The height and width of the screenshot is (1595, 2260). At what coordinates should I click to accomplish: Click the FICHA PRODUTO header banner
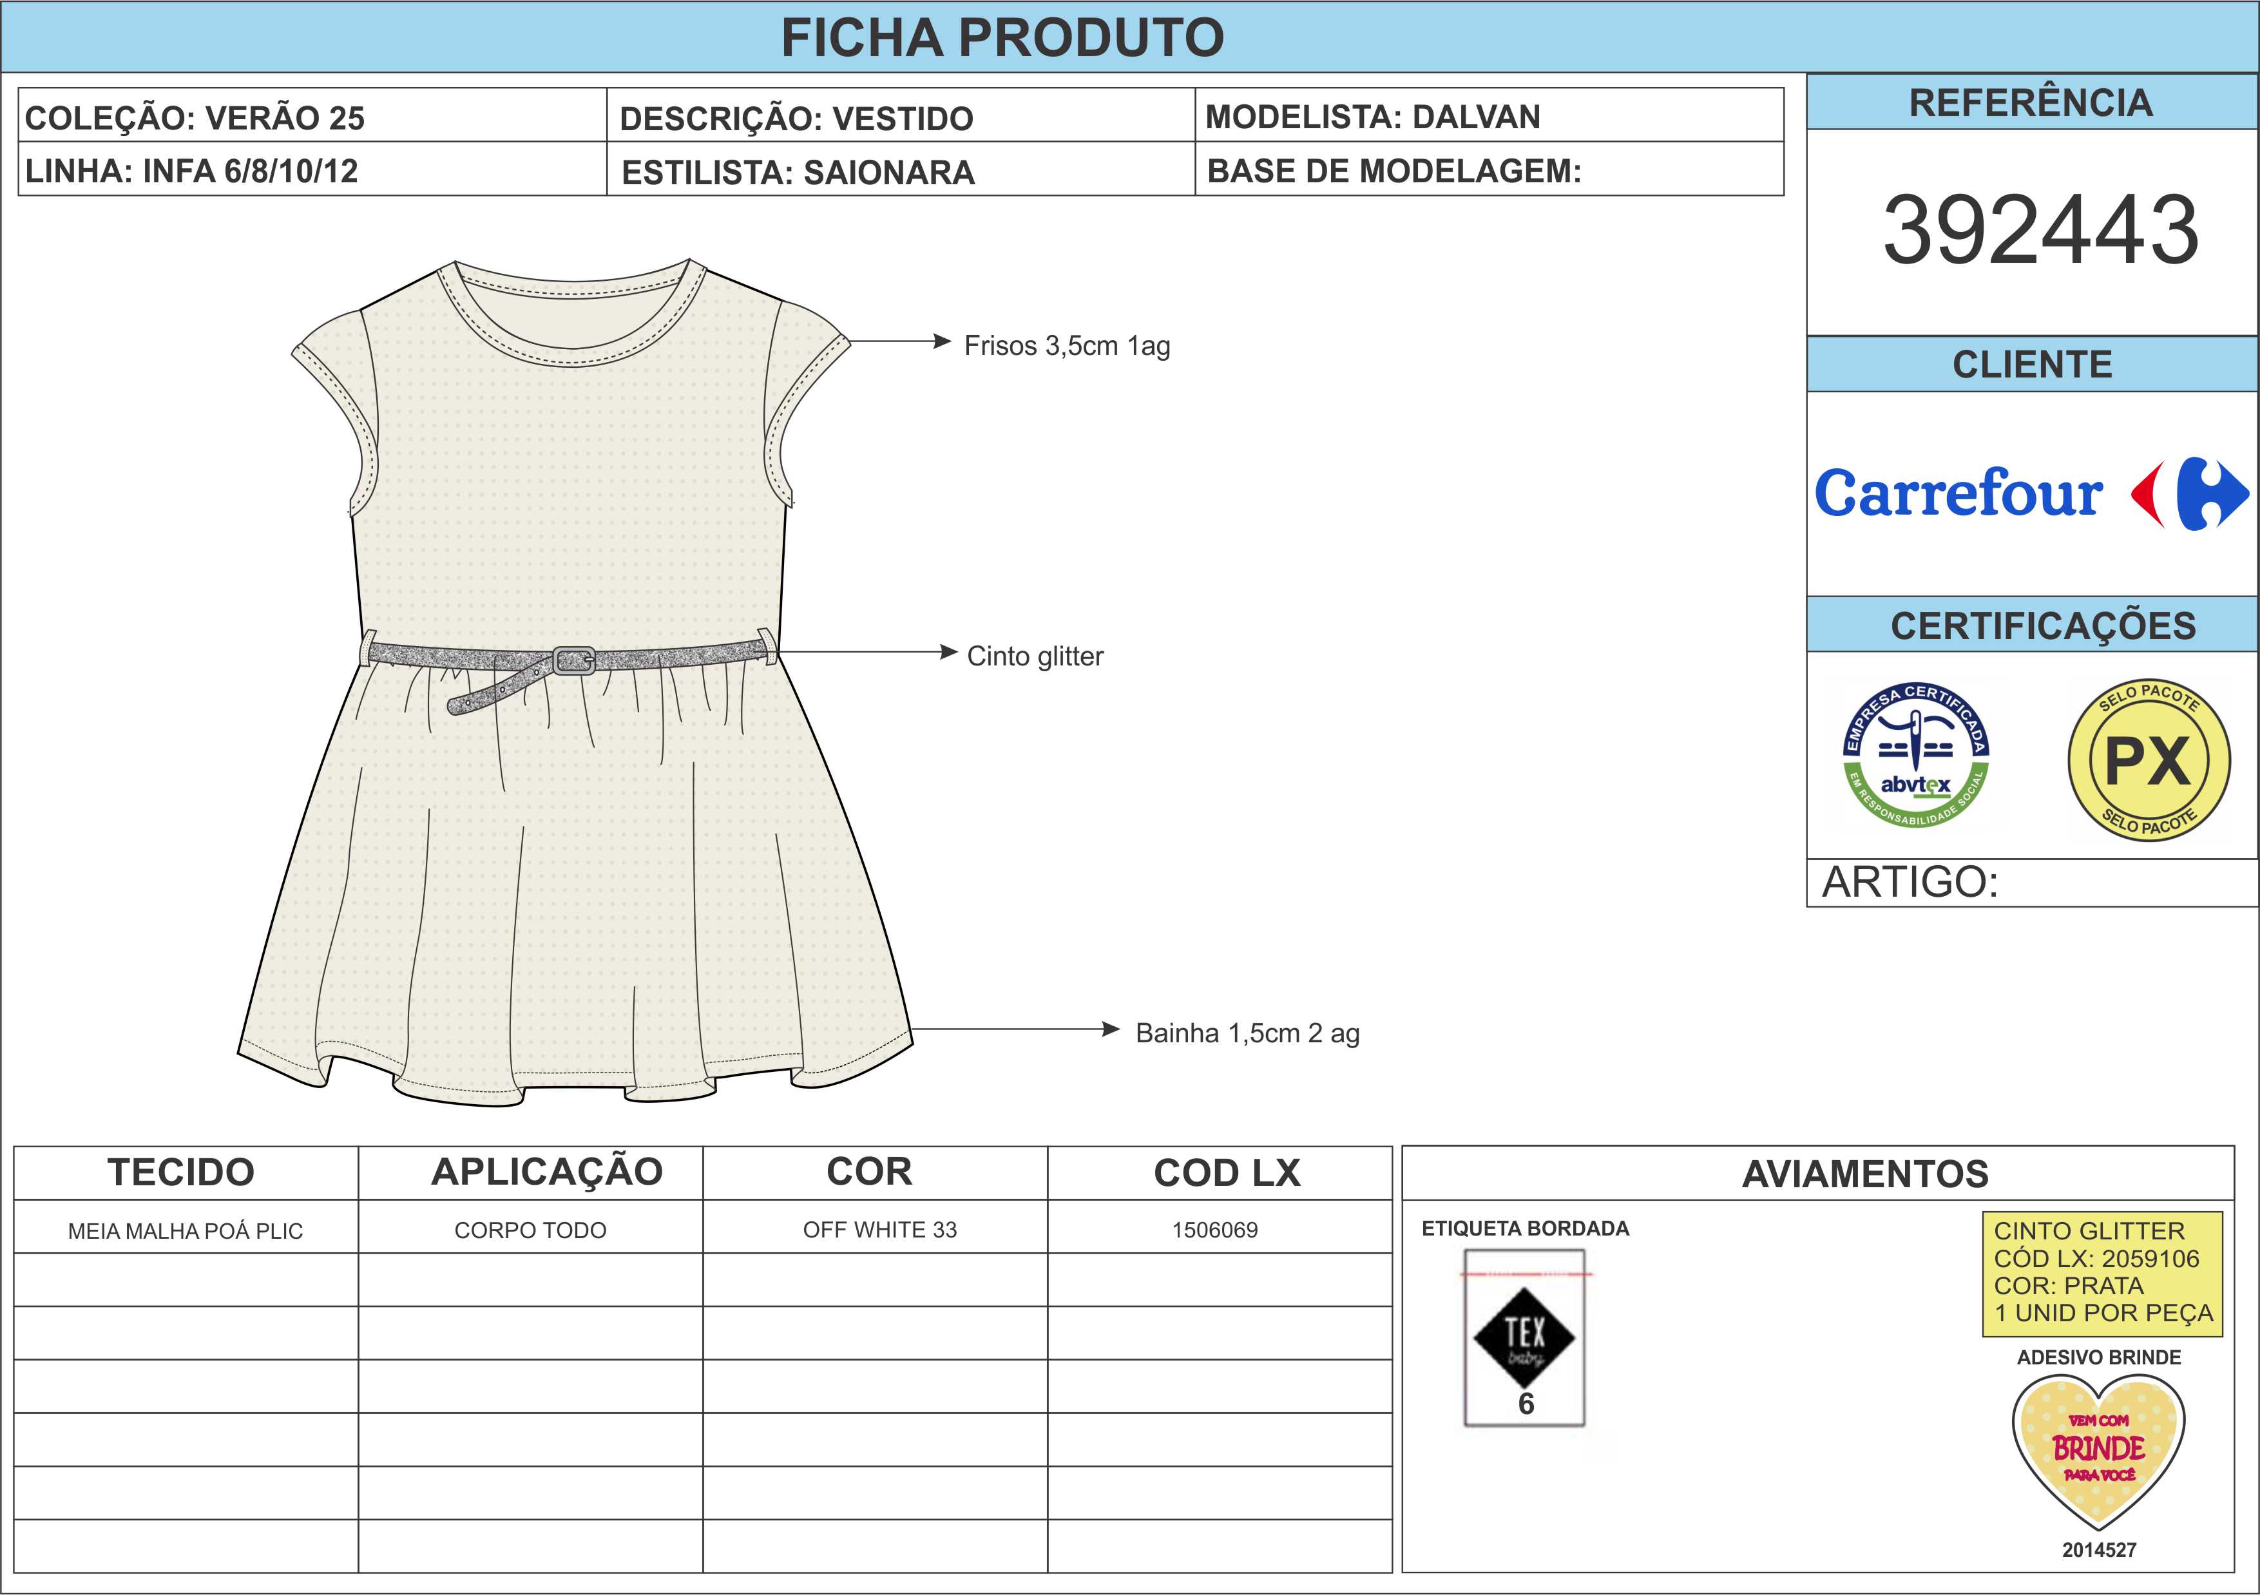click(1002, 37)
